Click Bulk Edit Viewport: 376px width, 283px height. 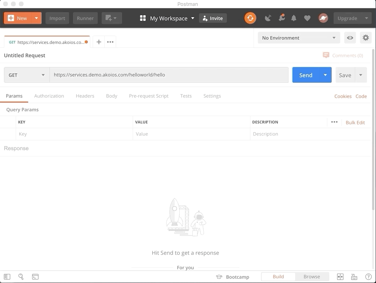[x=355, y=123]
